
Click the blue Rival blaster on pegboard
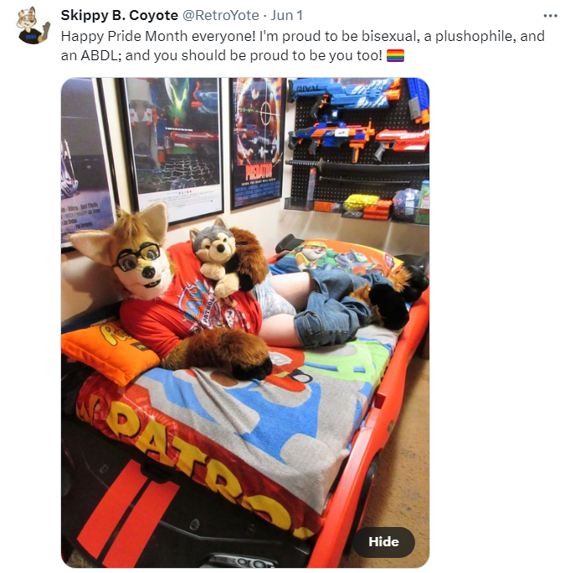(x=343, y=95)
